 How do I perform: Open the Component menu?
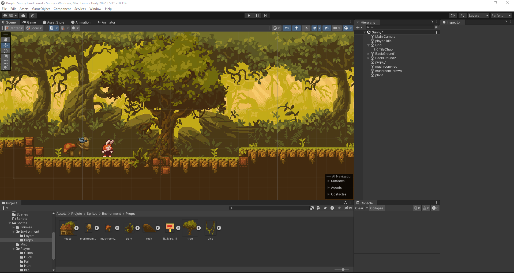pos(62,9)
